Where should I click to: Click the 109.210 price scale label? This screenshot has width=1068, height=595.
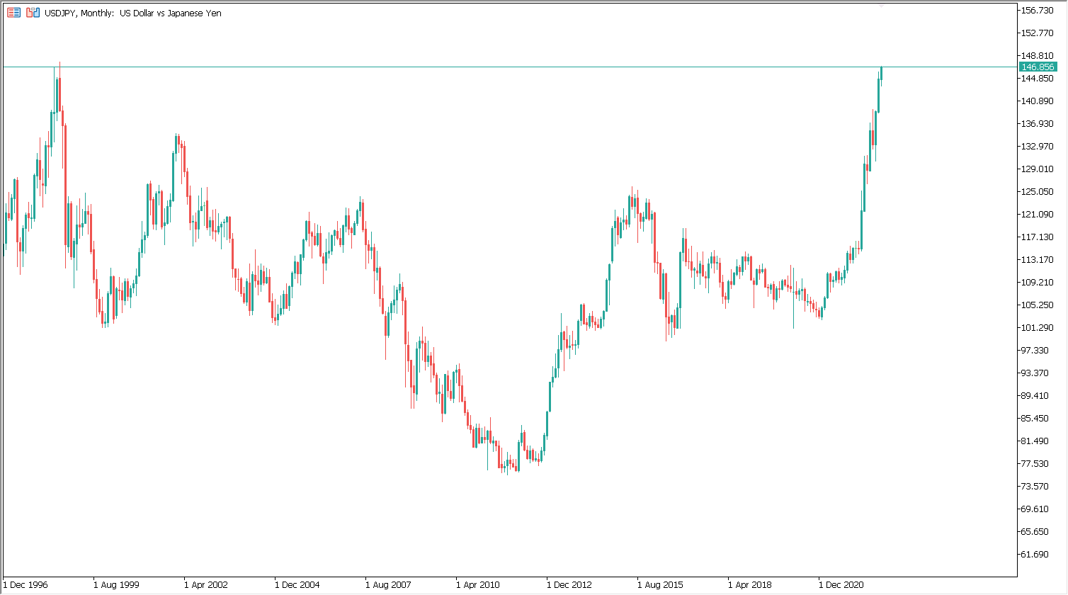click(1038, 282)
